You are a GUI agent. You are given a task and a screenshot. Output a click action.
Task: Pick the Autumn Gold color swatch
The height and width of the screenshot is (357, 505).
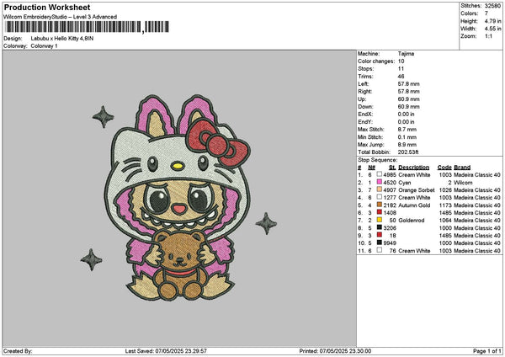380,205
